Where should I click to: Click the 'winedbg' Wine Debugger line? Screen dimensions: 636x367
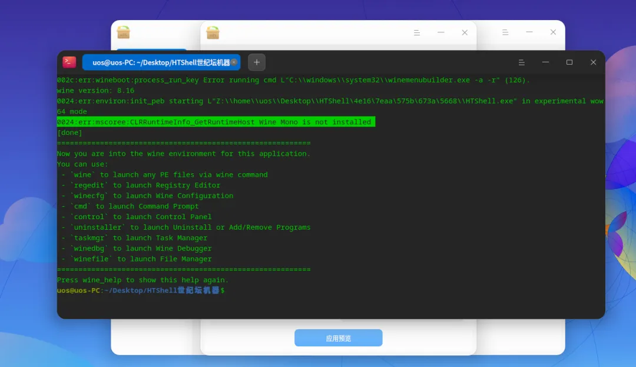coord(136,249)
